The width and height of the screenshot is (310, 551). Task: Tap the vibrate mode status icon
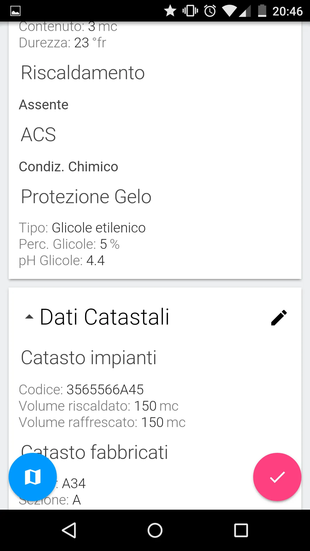point(190,11)
